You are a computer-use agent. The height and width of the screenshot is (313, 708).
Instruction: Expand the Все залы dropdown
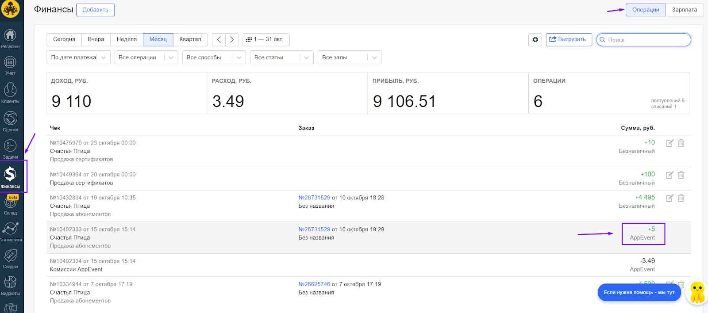point(349,57)
